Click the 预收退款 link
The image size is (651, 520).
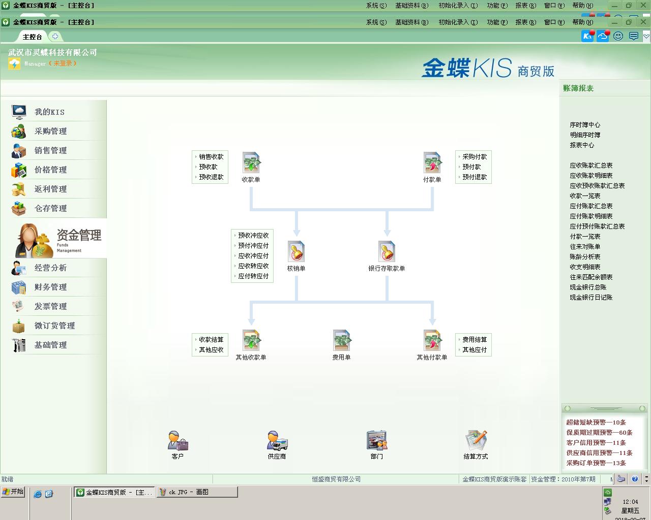point(211,177)
